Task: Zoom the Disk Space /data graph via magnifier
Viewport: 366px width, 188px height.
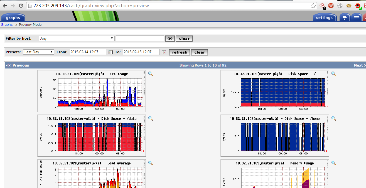Action: click(151, 118)
